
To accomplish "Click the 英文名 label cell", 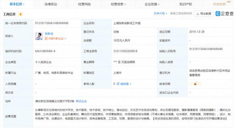I will [18, 92].
